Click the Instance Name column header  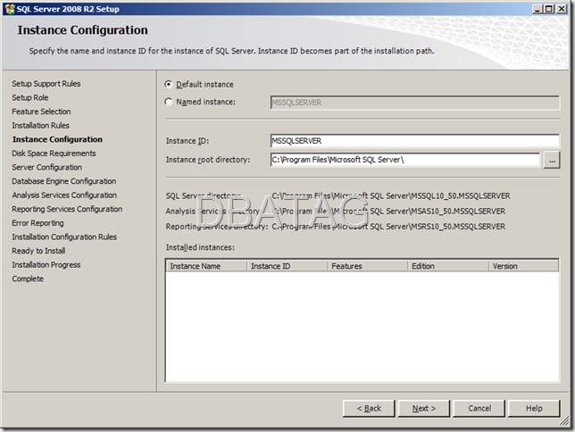coord(207,266)
